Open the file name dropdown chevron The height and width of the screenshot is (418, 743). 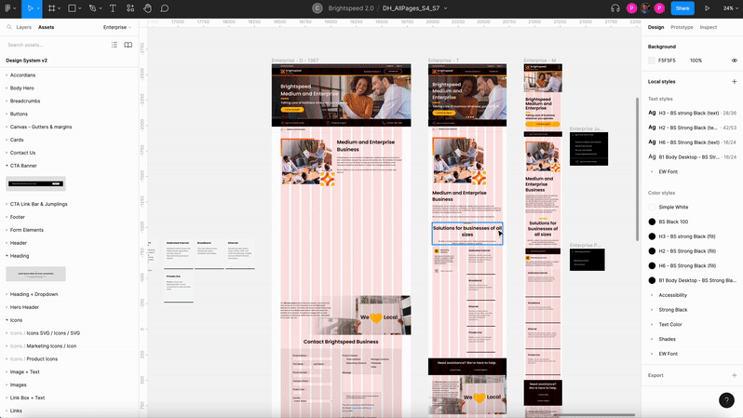click(x=445, y=8)
